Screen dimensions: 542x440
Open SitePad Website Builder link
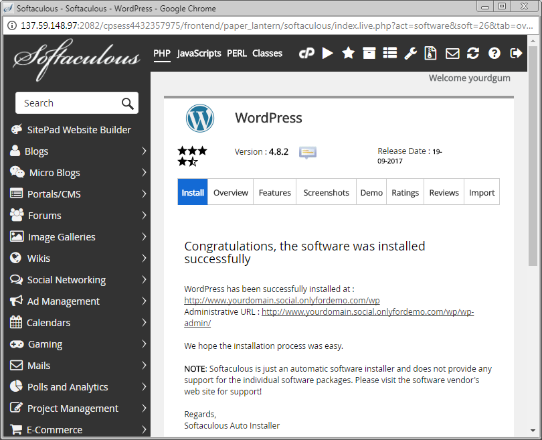pyautogui.click(x=79, y=130)
